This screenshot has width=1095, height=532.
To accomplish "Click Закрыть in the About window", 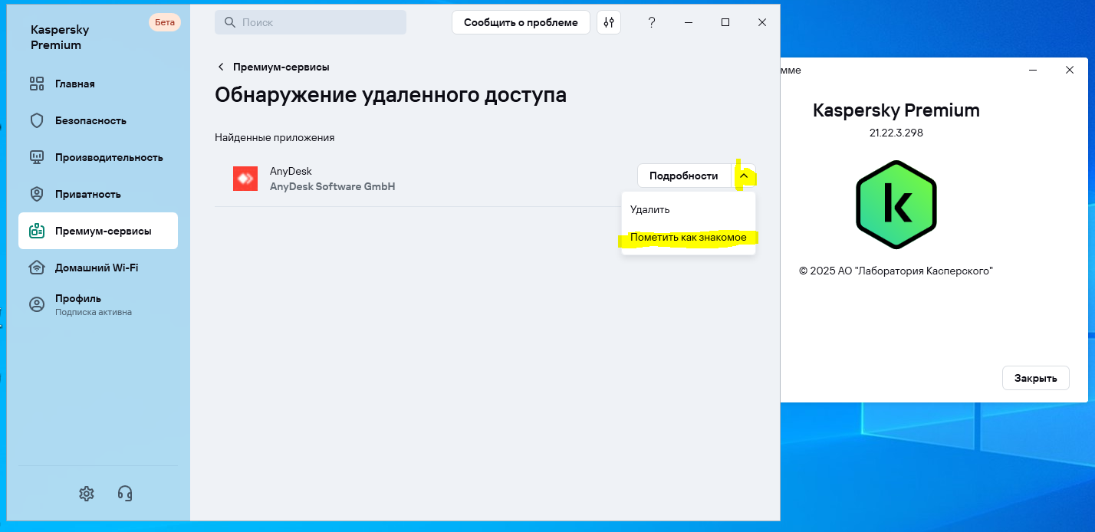I will 1036,378.
